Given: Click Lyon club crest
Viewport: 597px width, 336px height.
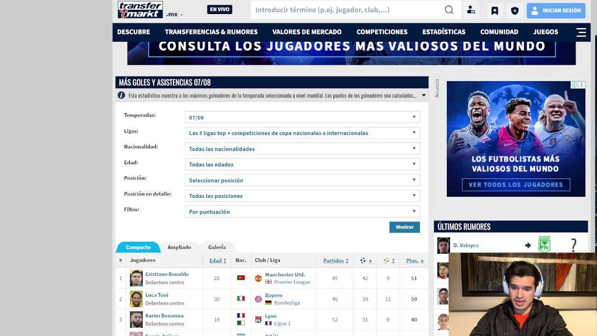Looking at the screenshot, I should coord(258,320).
